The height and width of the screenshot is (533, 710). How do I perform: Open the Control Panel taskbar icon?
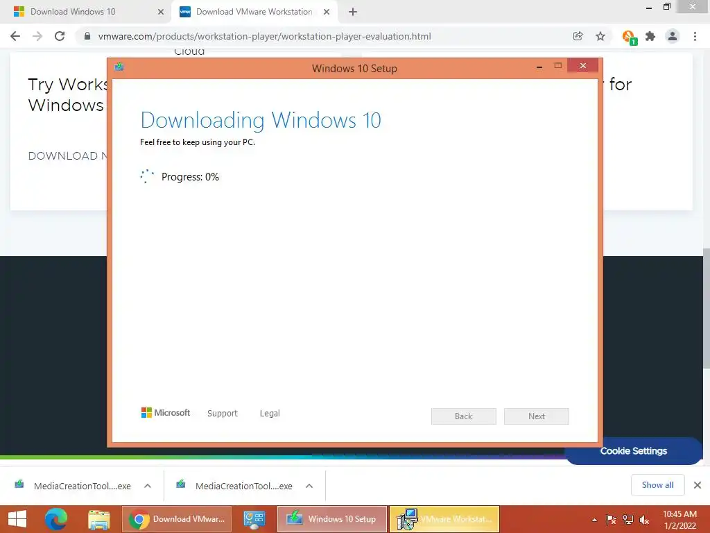pyautogui.click(x=254, y=519)
